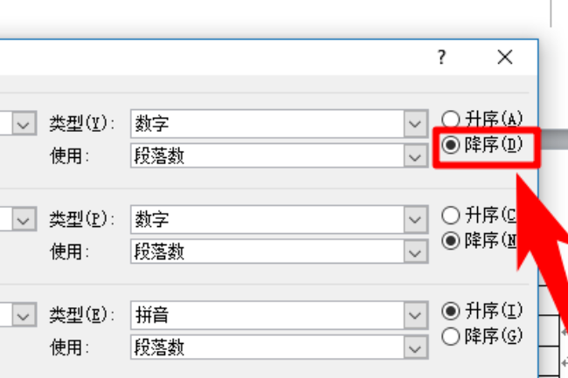The height and width of the screenshot is (378, 568).
Task: Open the 类型(Y) dropdown arrow
Action: 414,124
